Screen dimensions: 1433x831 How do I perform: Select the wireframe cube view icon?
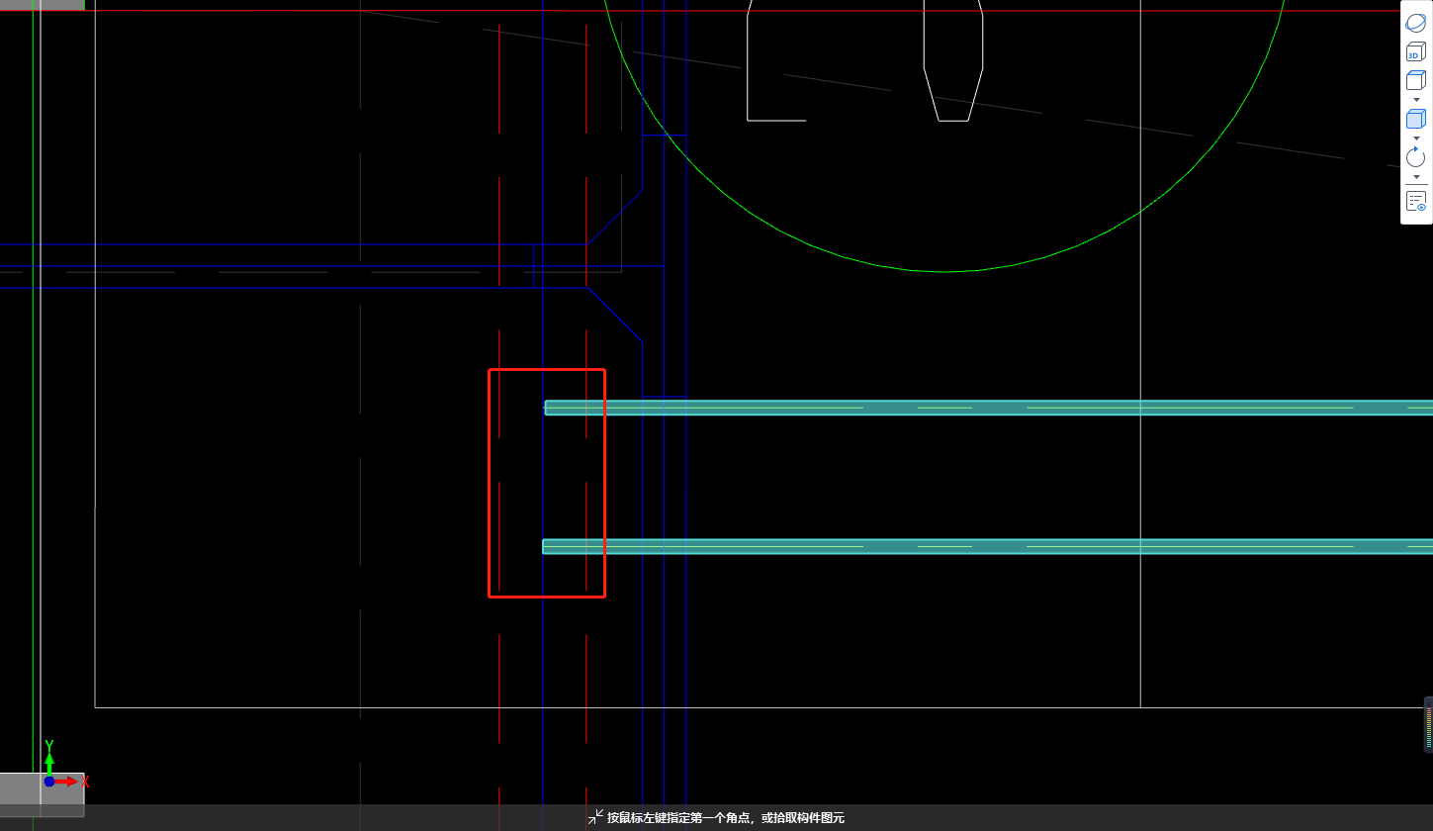[1416, 80]
